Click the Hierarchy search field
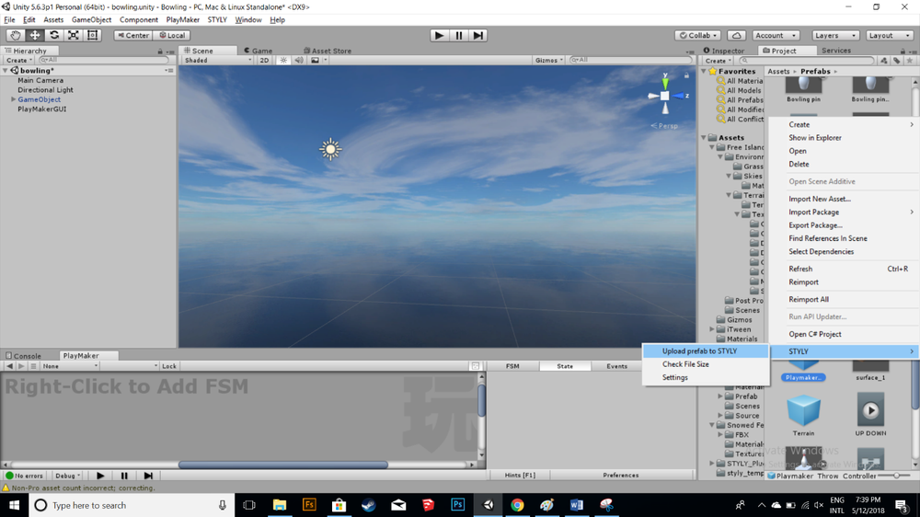 point(103,60)
